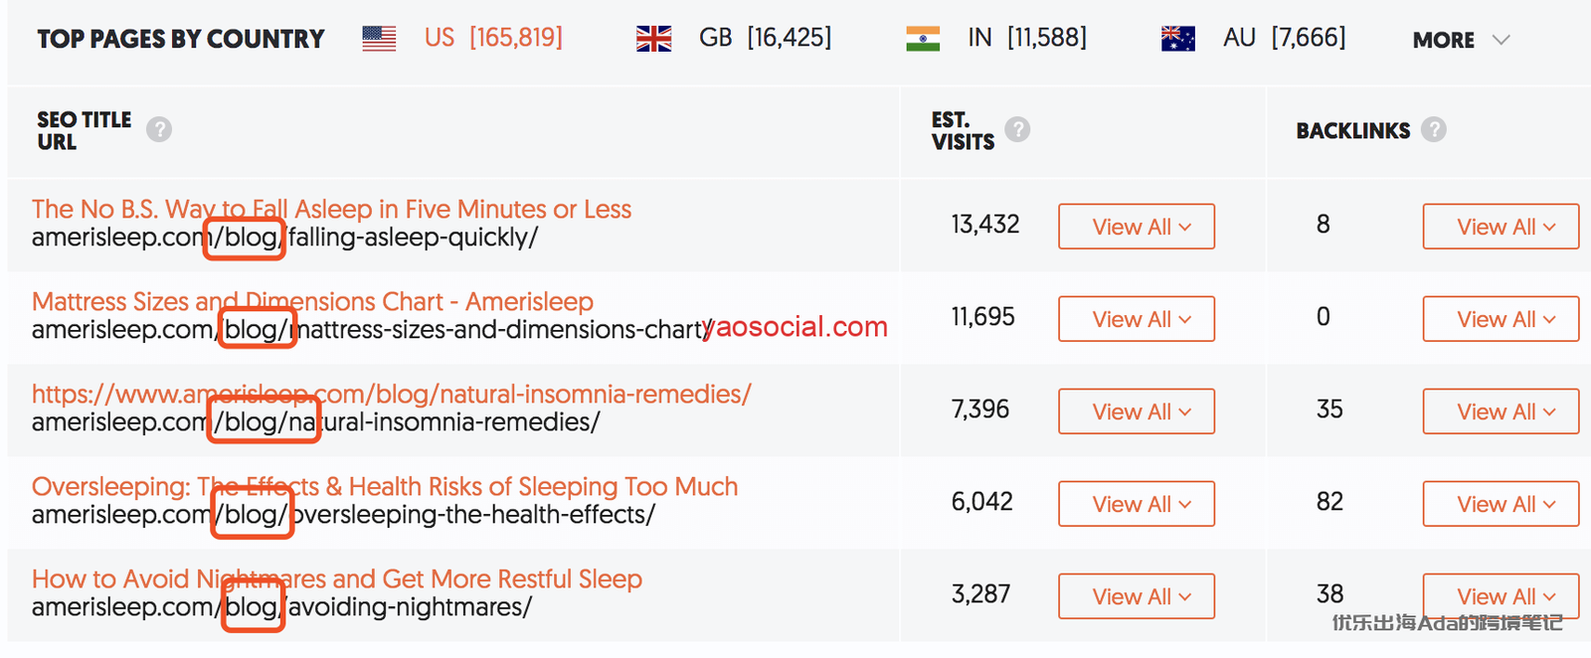Open View All for 13,432 visits row
1591x658 pixels.
point(1136,227)
